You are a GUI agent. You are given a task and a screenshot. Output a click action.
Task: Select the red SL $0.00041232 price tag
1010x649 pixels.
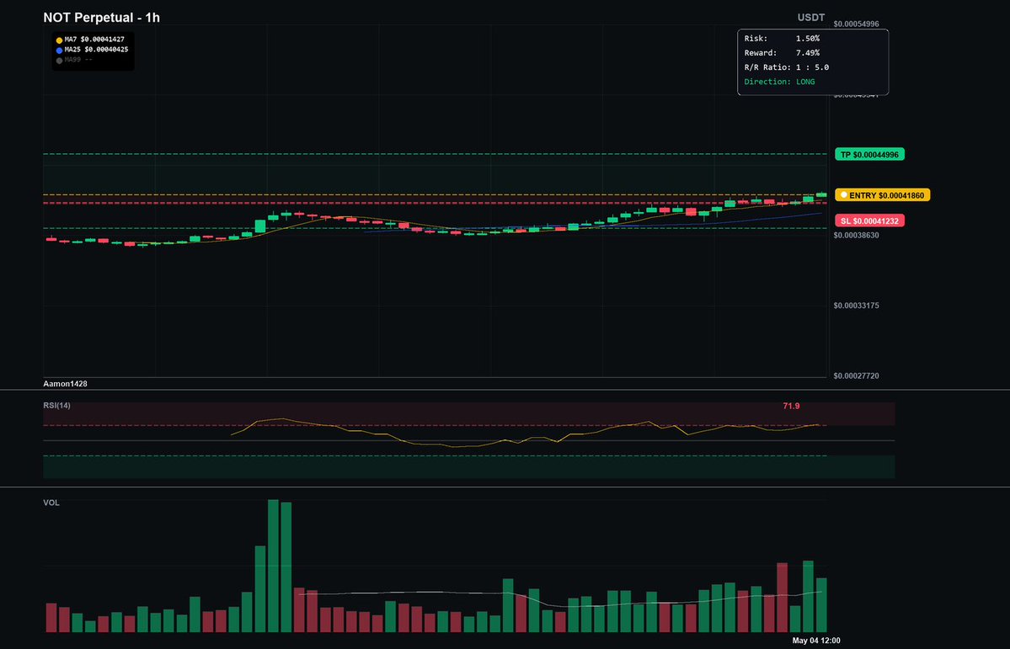click(x=869, y=221)
